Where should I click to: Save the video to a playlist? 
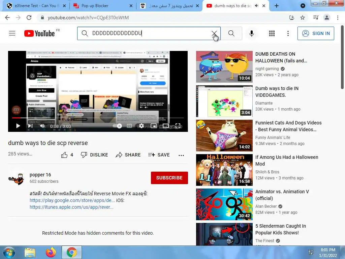[159, 155]
